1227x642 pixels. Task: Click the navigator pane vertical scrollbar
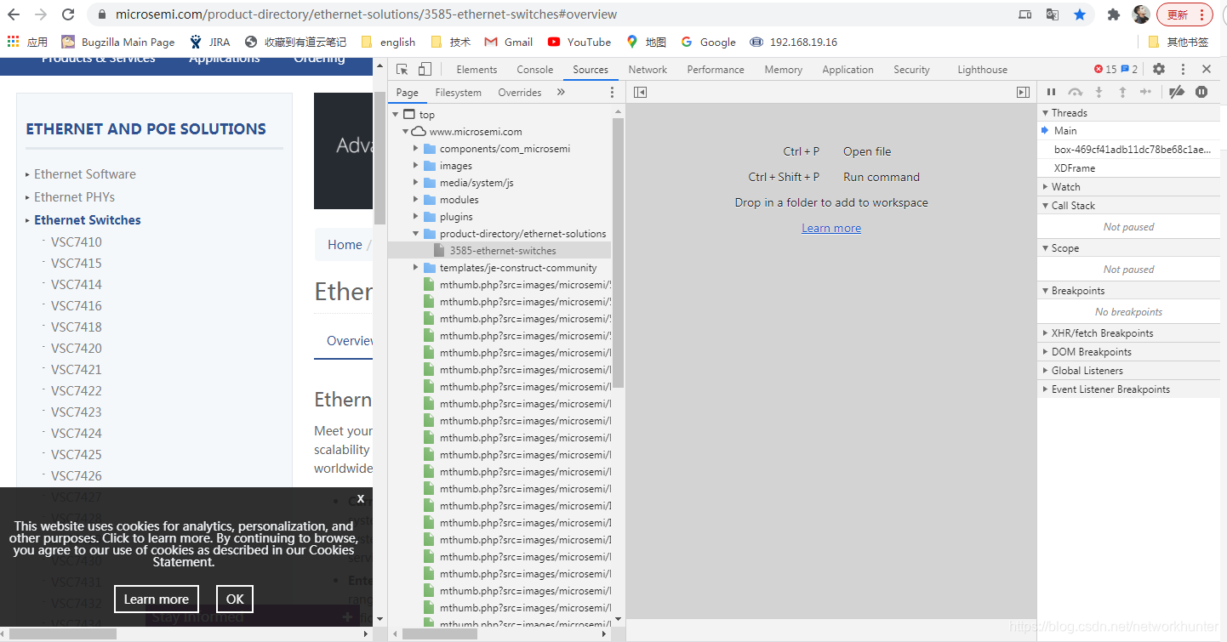[619, 253]
